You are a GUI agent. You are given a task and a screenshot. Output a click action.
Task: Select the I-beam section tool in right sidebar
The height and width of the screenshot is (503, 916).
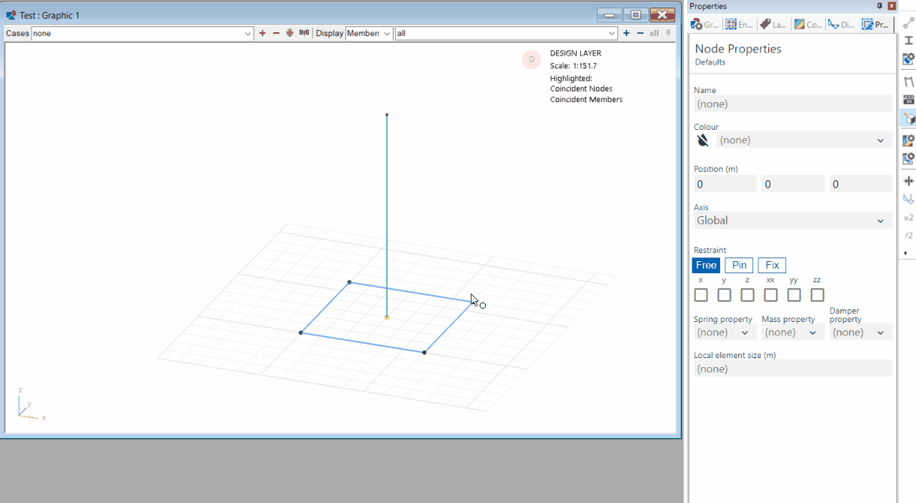908,41
